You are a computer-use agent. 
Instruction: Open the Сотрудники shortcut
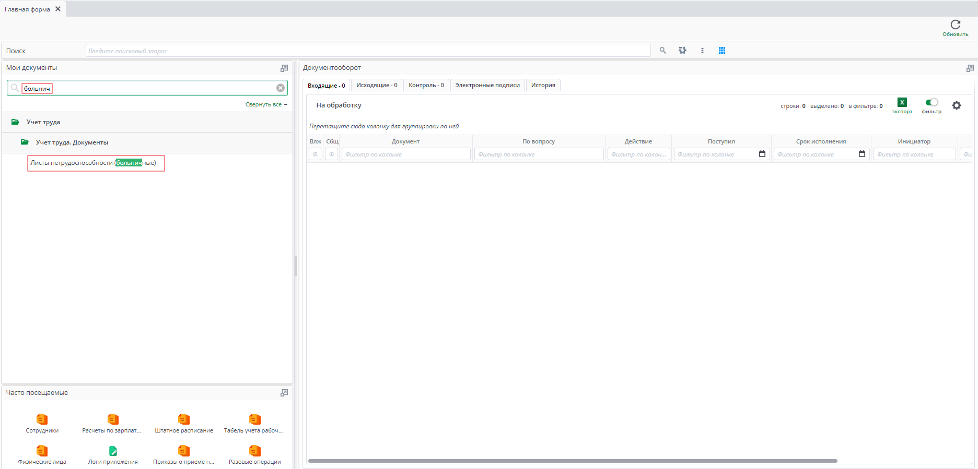(42, 419)
